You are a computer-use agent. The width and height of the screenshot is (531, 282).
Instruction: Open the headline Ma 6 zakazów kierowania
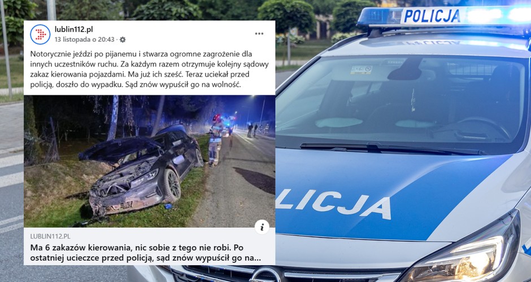(146, 253)
